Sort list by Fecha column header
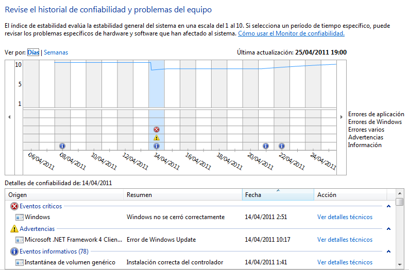Image resolution: width=409 pixels, height=270 pixels. [x=278, y=195]
